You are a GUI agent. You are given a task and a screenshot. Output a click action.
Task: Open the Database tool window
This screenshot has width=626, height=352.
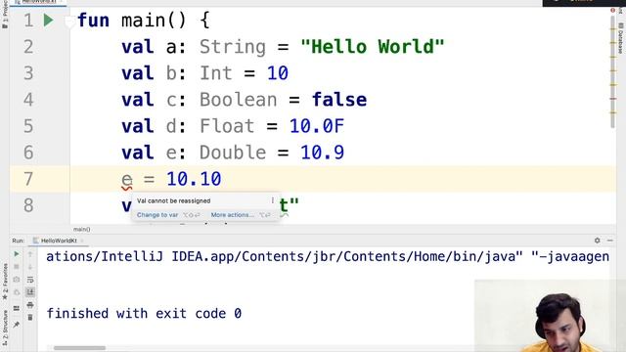[620, 38]
